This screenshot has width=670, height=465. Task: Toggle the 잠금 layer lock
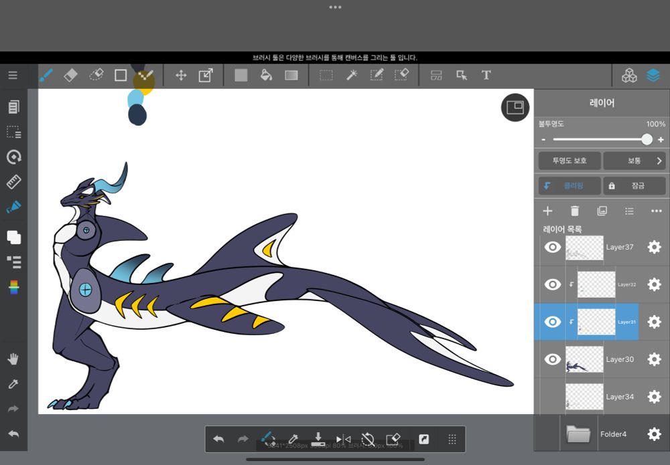634,186
